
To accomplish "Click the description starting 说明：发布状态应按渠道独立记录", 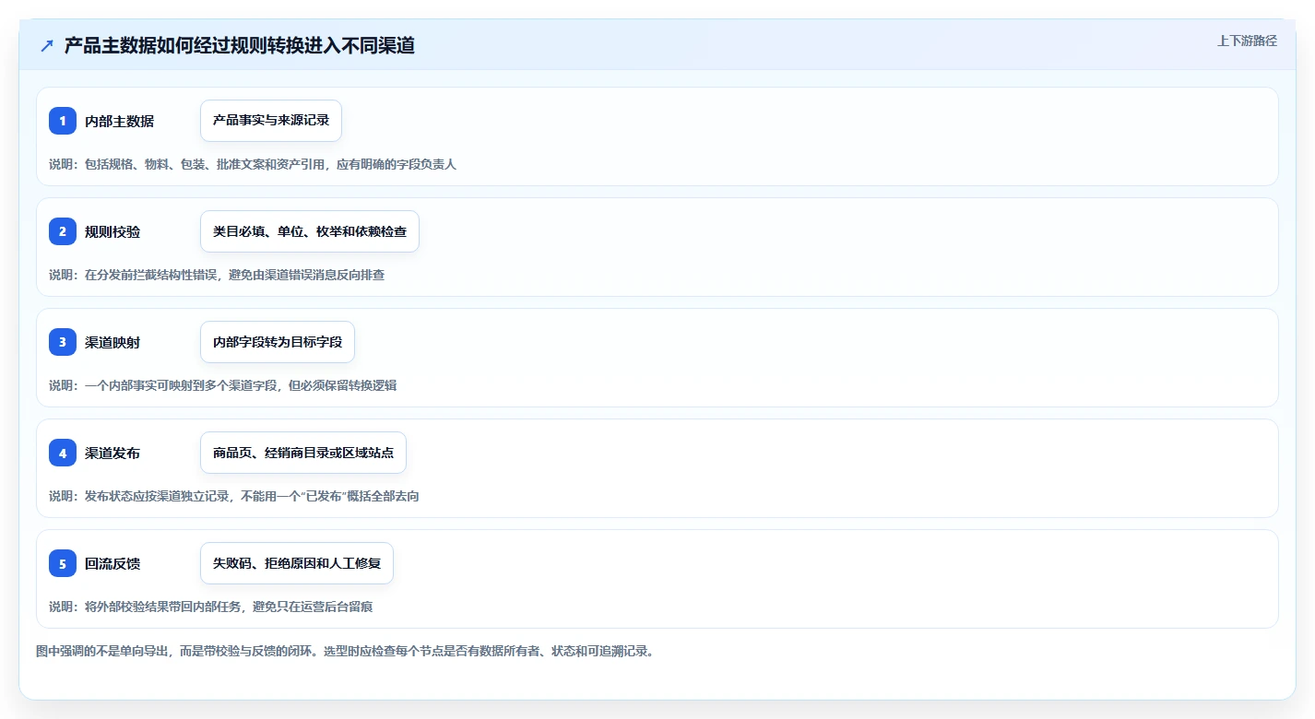I will [x=234, y=496].
